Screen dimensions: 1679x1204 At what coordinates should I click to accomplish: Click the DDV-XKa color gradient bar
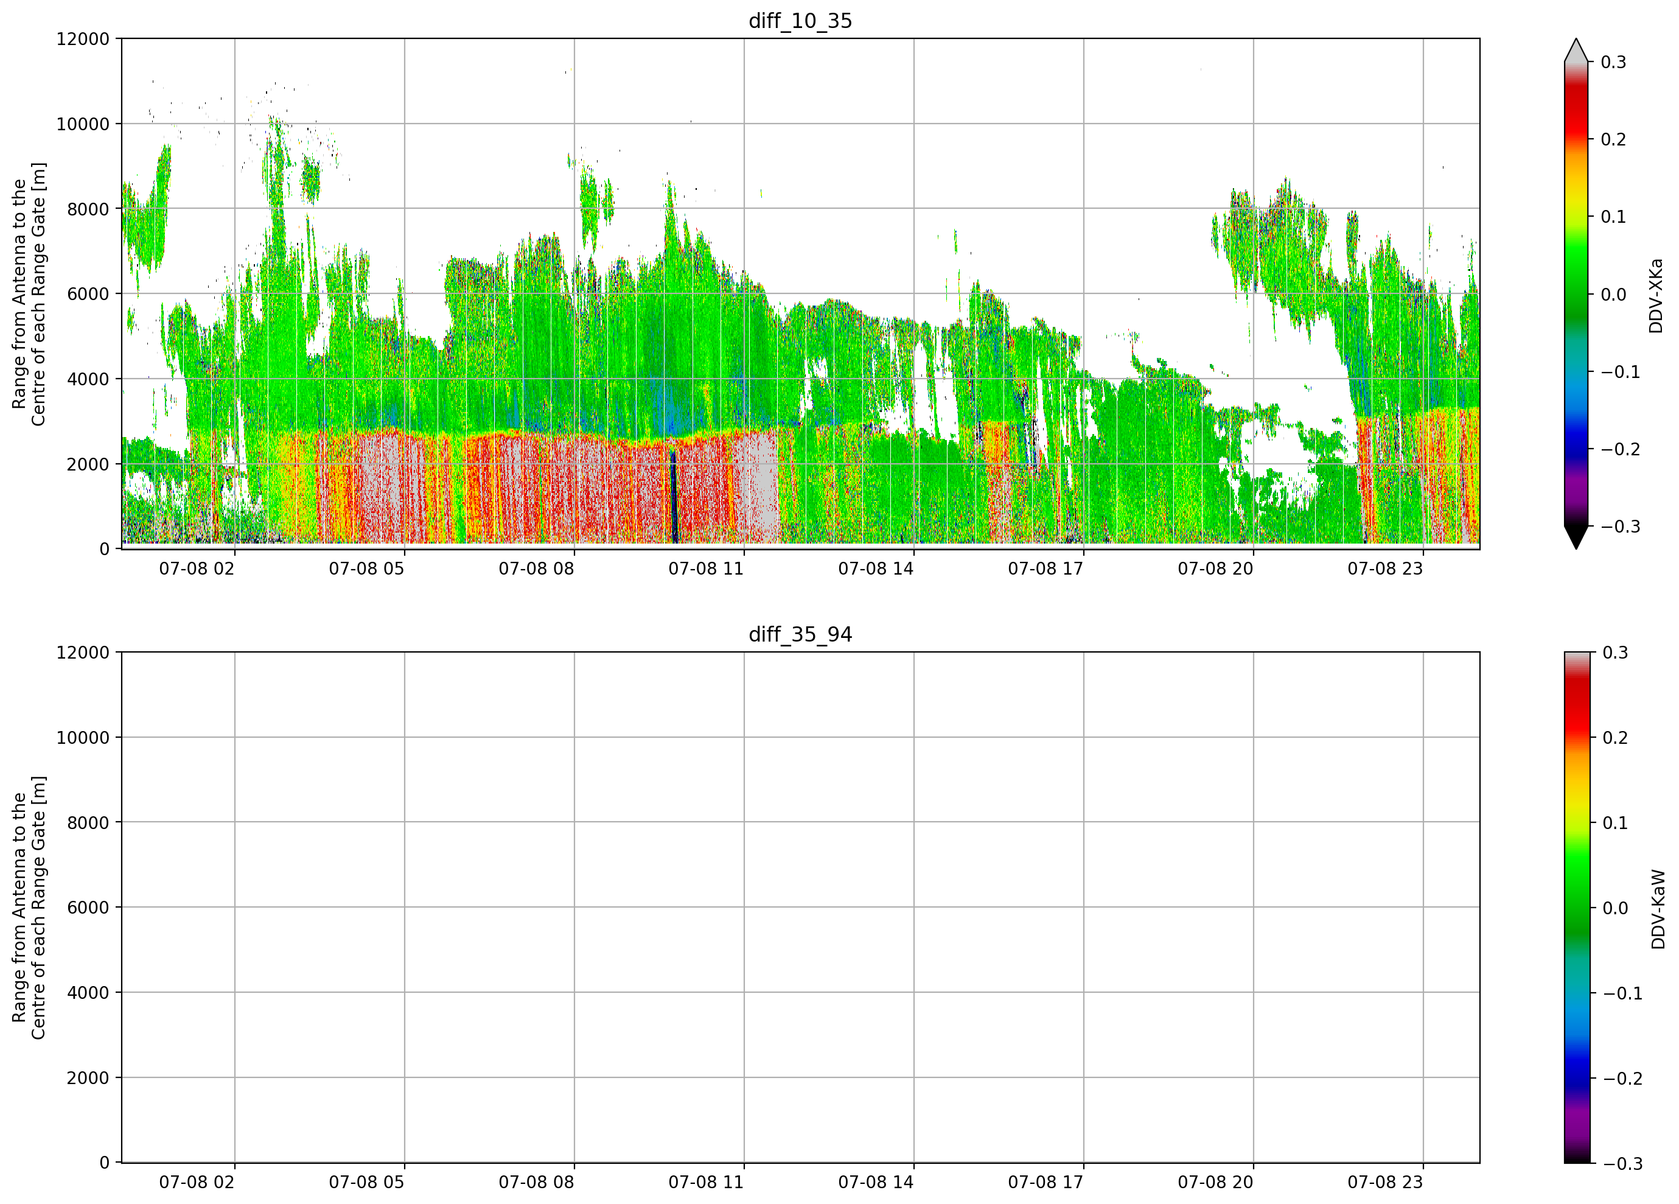1576,294
